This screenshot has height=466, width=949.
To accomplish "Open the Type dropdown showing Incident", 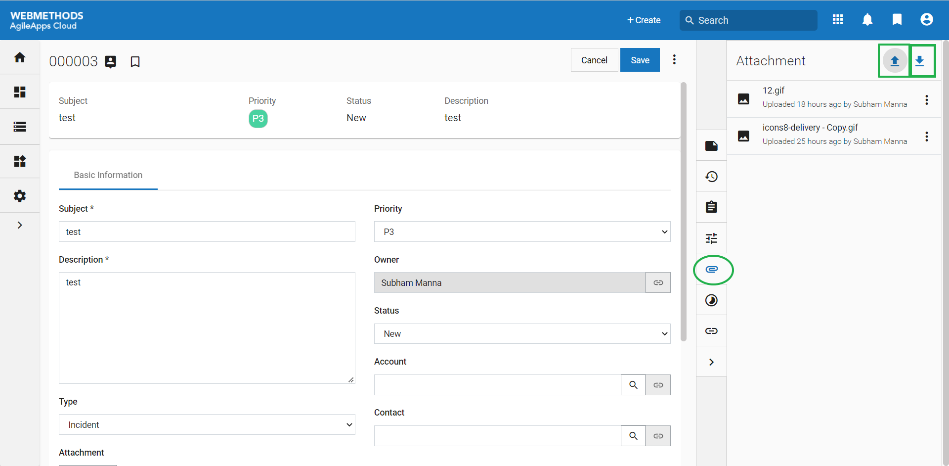I will (207, 424).
